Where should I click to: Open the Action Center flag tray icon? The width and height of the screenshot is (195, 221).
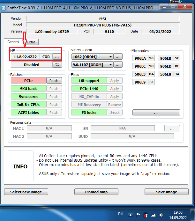tap(138, 215)
